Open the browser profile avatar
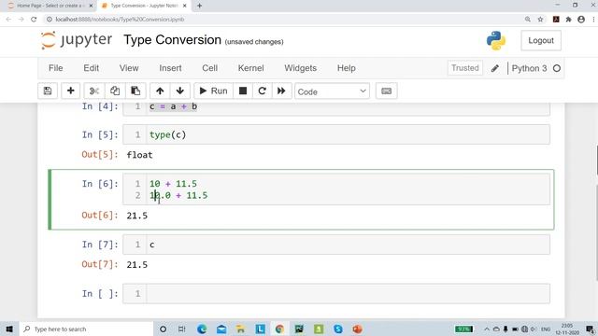Image resolution: width=598 pixels, height=336 pixels. click(581, 19)
